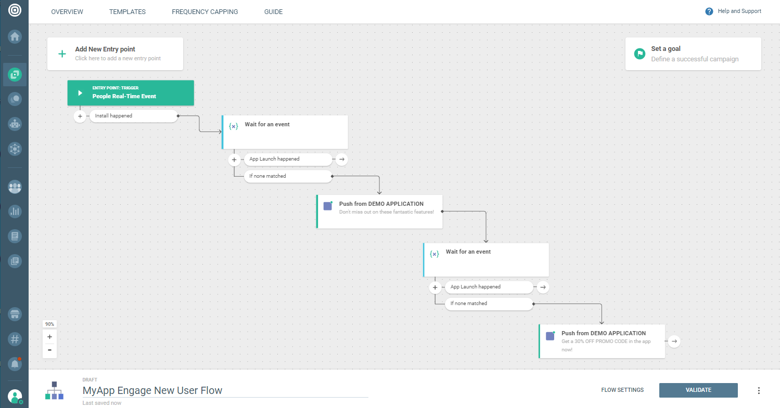Open Flow Settings

[622, 390]
